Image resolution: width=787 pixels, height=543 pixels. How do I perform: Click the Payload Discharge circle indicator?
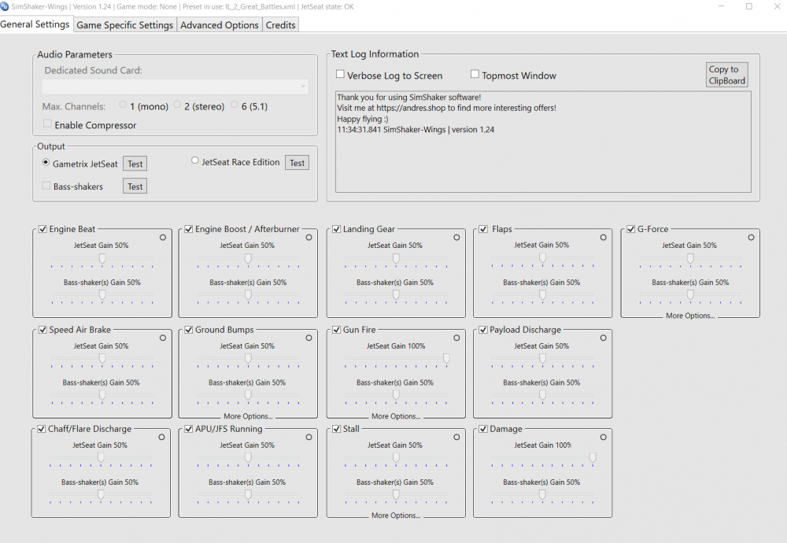point(604,338)
